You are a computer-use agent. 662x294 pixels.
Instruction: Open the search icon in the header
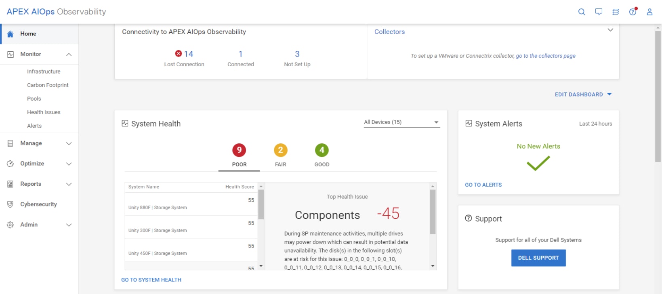(582, 12)
